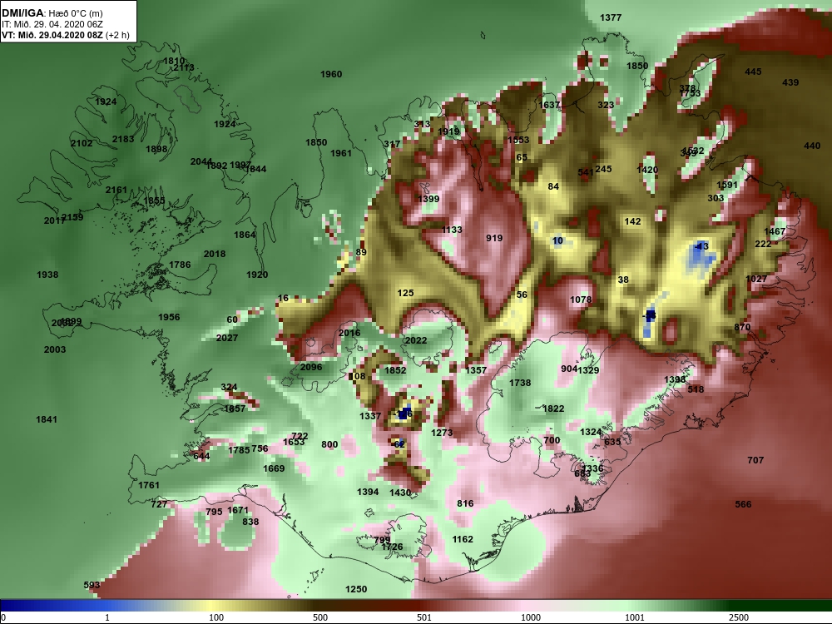Click the map value '1399'
The height and width of the screenshot is (624, 832).
pos(428,199)
